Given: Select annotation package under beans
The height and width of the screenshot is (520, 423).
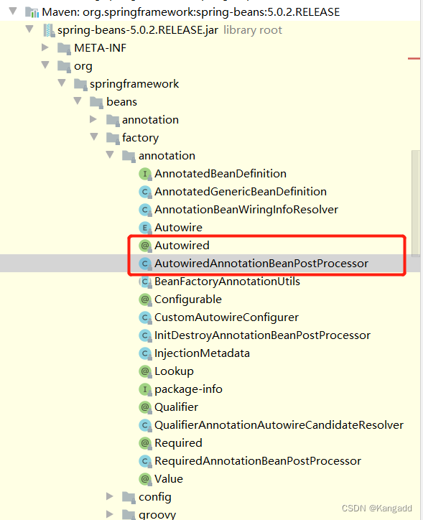Looking at the screenshot, I should click(150, 120).
